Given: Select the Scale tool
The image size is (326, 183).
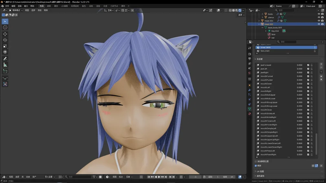Looking at the screenshot, I should [x=5, y=46].
